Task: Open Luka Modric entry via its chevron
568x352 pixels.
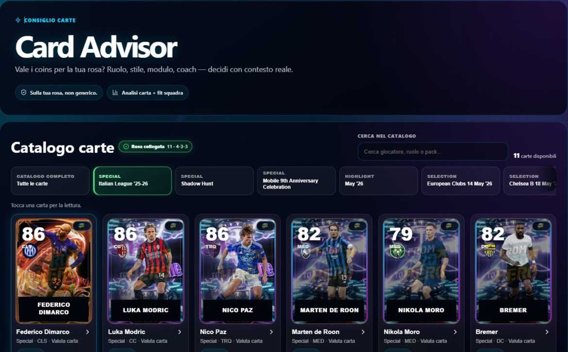Action: pos(179,332)
